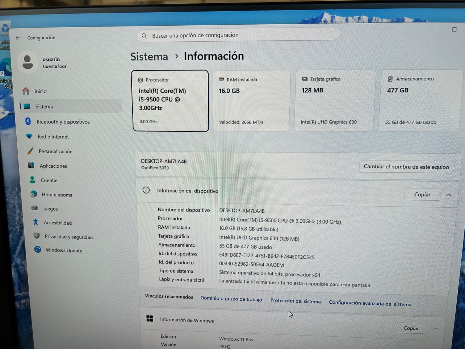465x349 pixels.
Task: Open the RAM instalada card
Action: tap(251, 100)
